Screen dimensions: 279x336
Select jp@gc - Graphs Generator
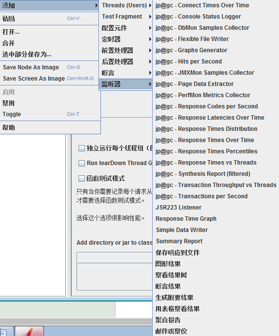(x=216, y=50)
